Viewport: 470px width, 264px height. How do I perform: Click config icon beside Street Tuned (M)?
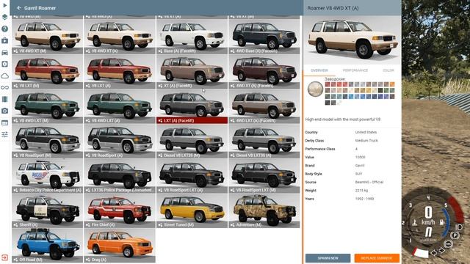(x=160, y=225)
